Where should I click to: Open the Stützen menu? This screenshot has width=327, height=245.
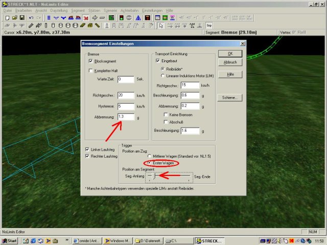[94, 10]
